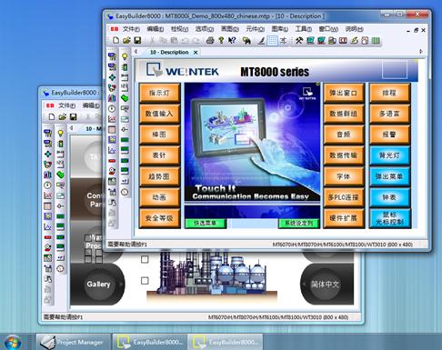Toggle the grid display toolbar button
Image resolution: width=442 pixels, height=350 pixels.
tap(272, 40)
